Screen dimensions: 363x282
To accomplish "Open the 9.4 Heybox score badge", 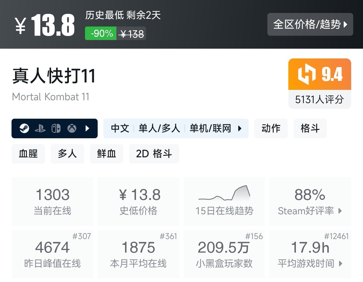I will [320, 74].
